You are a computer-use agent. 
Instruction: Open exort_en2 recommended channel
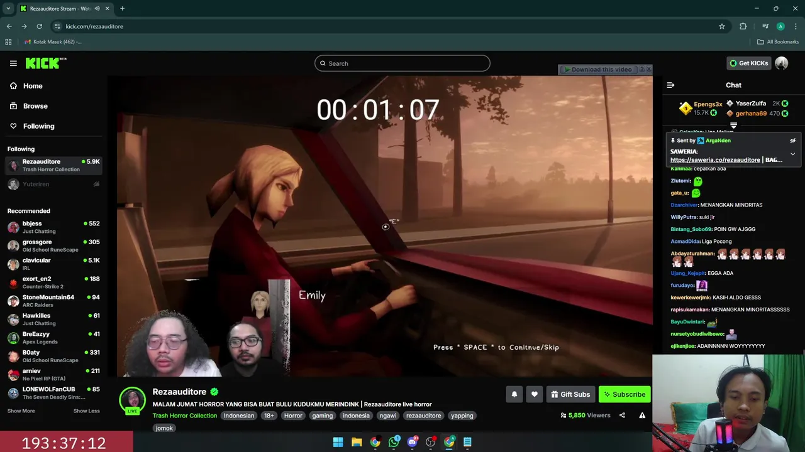pos(53,282)
